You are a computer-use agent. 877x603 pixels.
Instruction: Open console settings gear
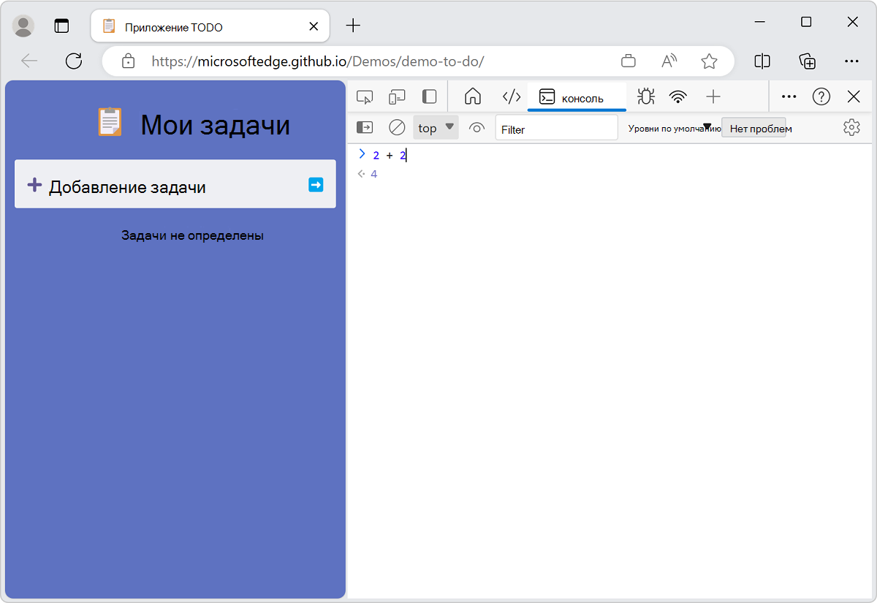point(851,128)
